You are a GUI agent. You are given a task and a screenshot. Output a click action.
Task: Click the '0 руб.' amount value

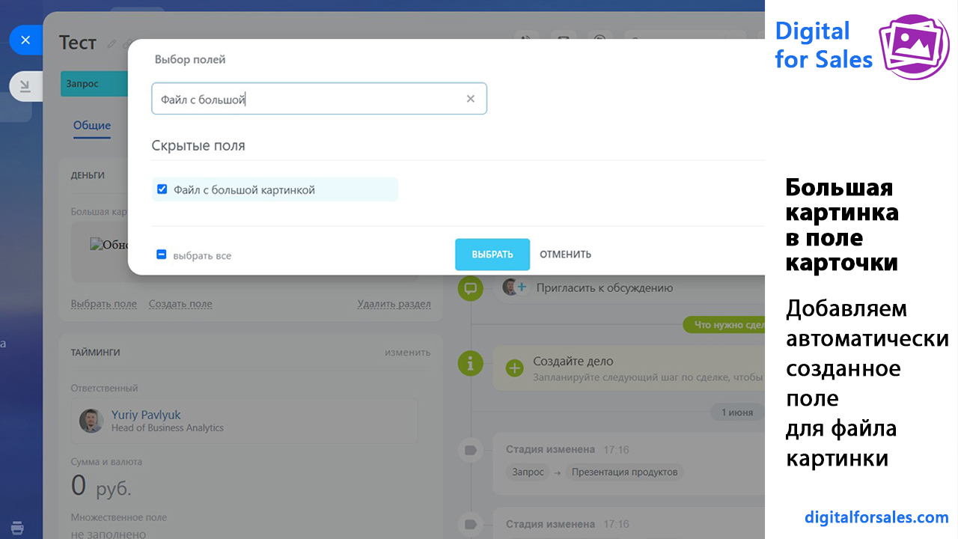point(101,487)
